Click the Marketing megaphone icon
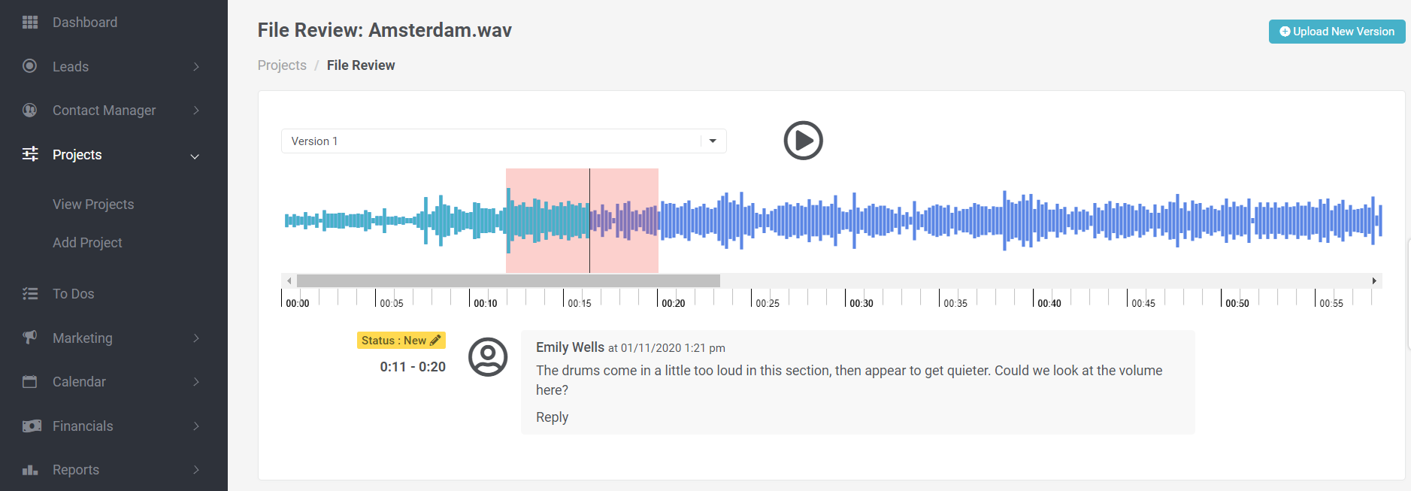Viewport: 1411px width, 491px height. click(x=30, y=338)
